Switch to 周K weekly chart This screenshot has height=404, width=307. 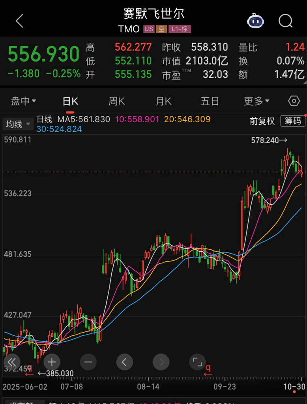[x=116, y=101]
